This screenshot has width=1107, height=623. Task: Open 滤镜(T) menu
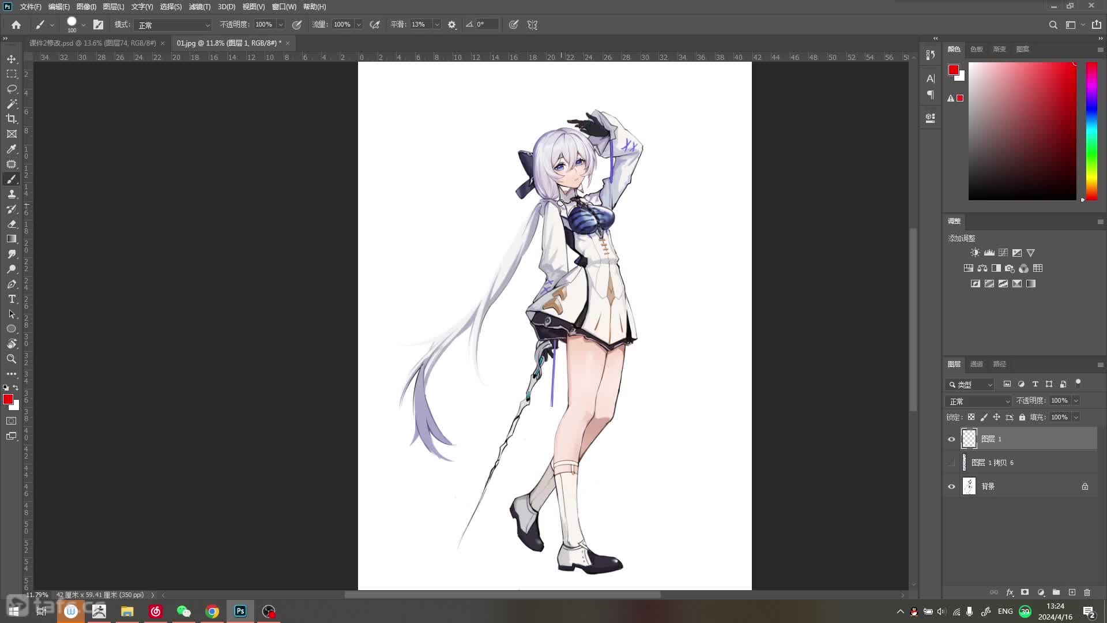tap(200, 7)
